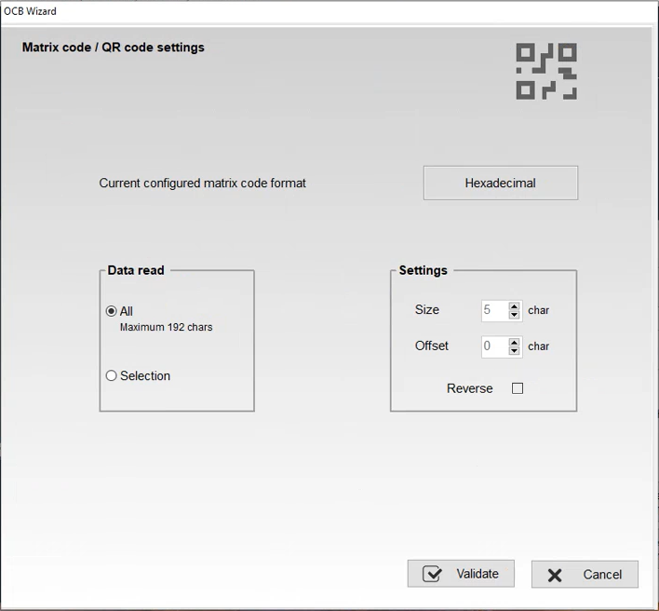Focus the Offset character input field

(x=493, y=346)
